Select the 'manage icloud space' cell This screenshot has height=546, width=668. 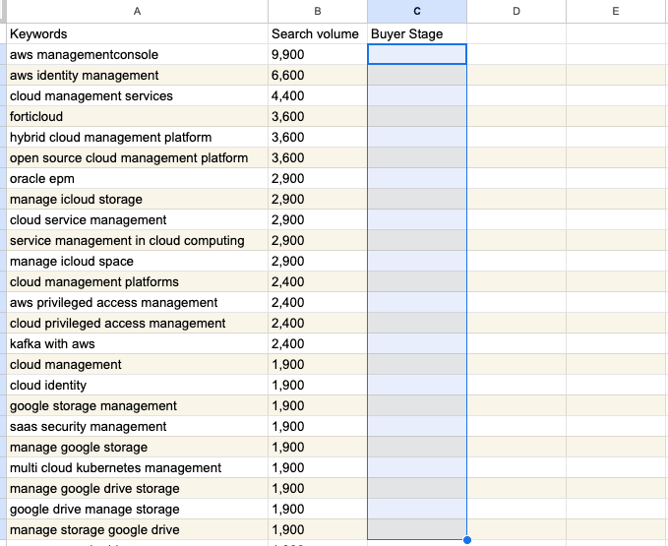[137, 261]
